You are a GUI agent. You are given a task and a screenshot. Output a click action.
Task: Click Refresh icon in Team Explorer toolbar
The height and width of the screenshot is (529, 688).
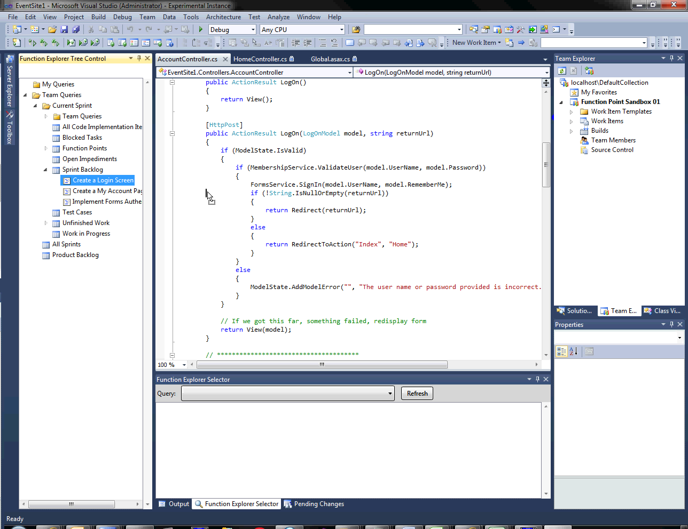(562, 70)
